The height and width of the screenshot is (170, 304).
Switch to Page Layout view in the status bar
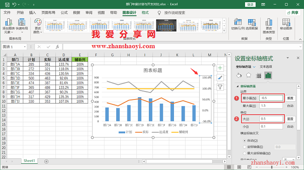point(239,167)
